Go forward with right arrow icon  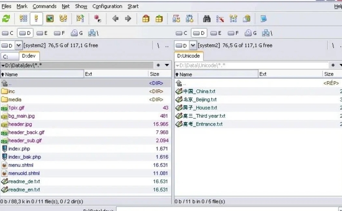(128, 19)
